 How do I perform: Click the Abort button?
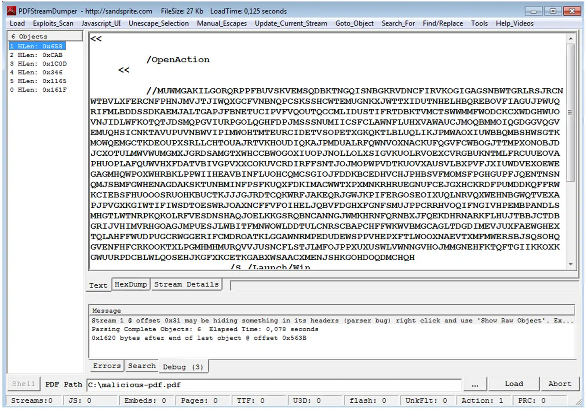[x=560, y=384]
